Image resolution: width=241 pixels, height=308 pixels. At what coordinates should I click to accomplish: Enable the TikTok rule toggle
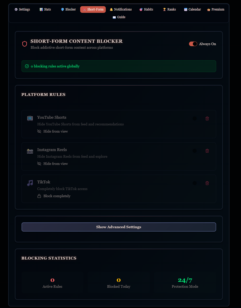click(195, 183)
